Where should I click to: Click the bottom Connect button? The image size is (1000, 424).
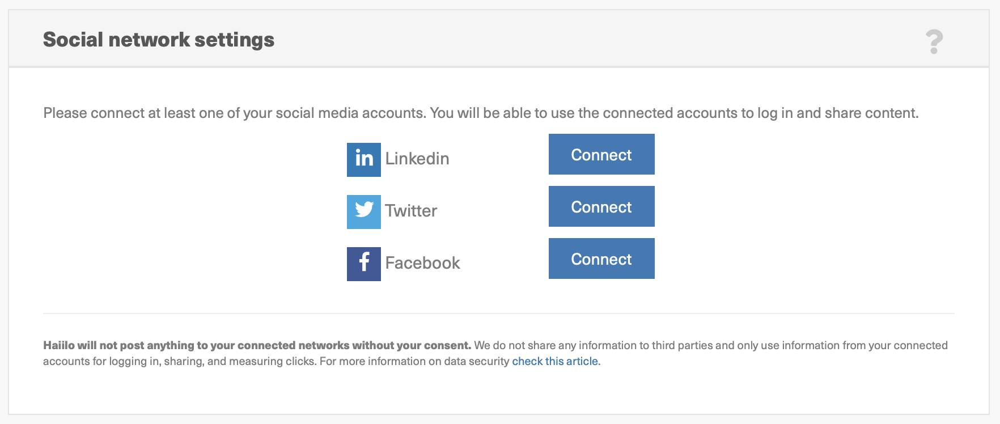[x=601, y=258]
